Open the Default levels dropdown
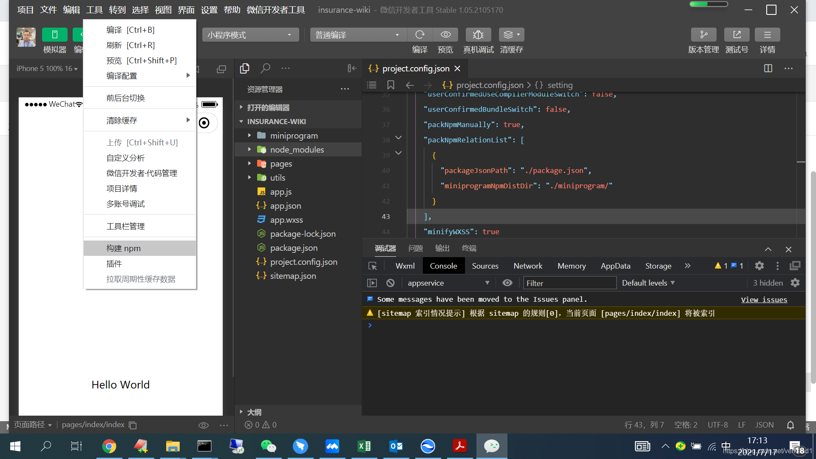The image size is (816, 459). 649,283
